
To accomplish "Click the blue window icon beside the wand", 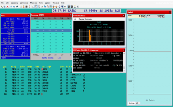I will coord(5,7).
